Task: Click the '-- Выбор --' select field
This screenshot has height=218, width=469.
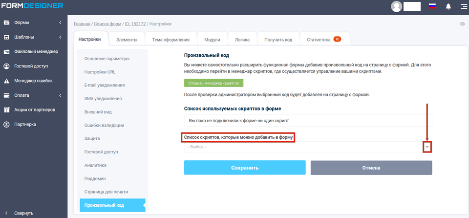Action: 308,147
